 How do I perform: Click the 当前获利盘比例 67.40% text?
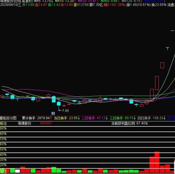pyautogui.click(x=130, y=124)
